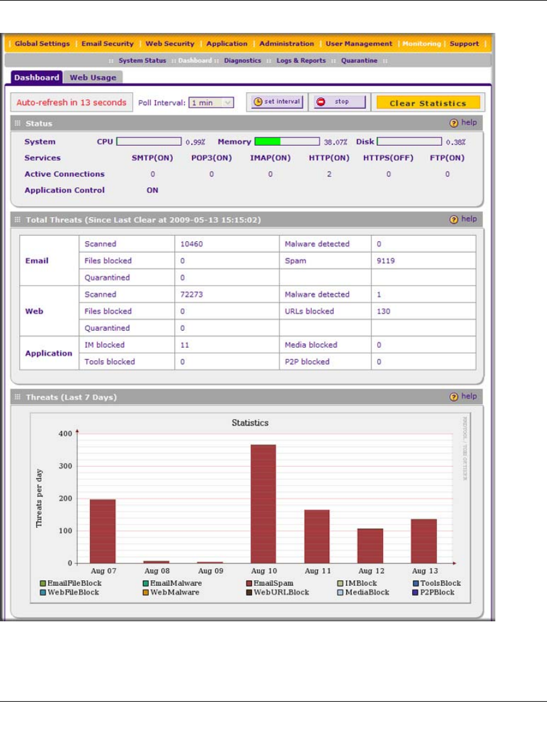The image size is (547, 741).
Task: Click the Web scanned value 72273
Action: click(191, 294)
